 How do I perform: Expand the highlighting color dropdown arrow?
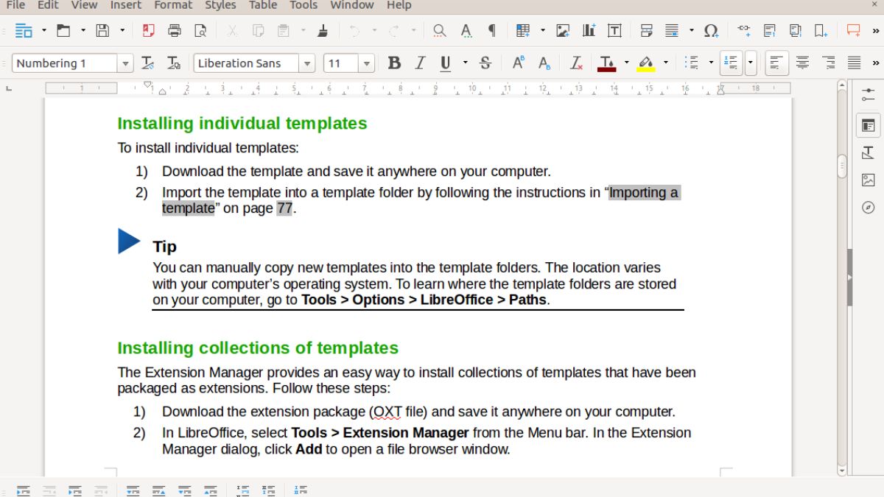coord(665,63)
